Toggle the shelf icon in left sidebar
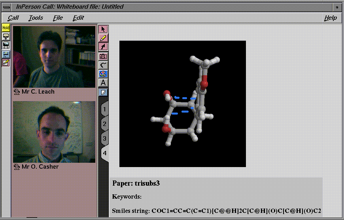344x220 pixels. [x=6, y=45]
